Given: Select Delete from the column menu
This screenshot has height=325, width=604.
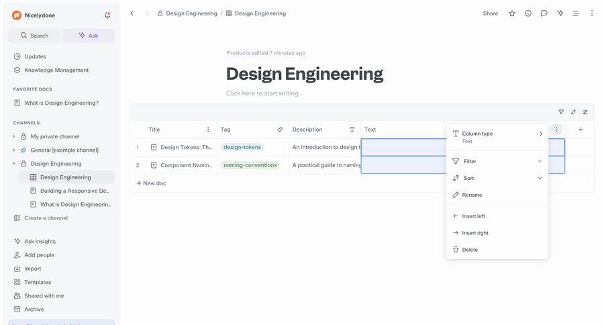Looking at the screenshot, I should [470, 250].
